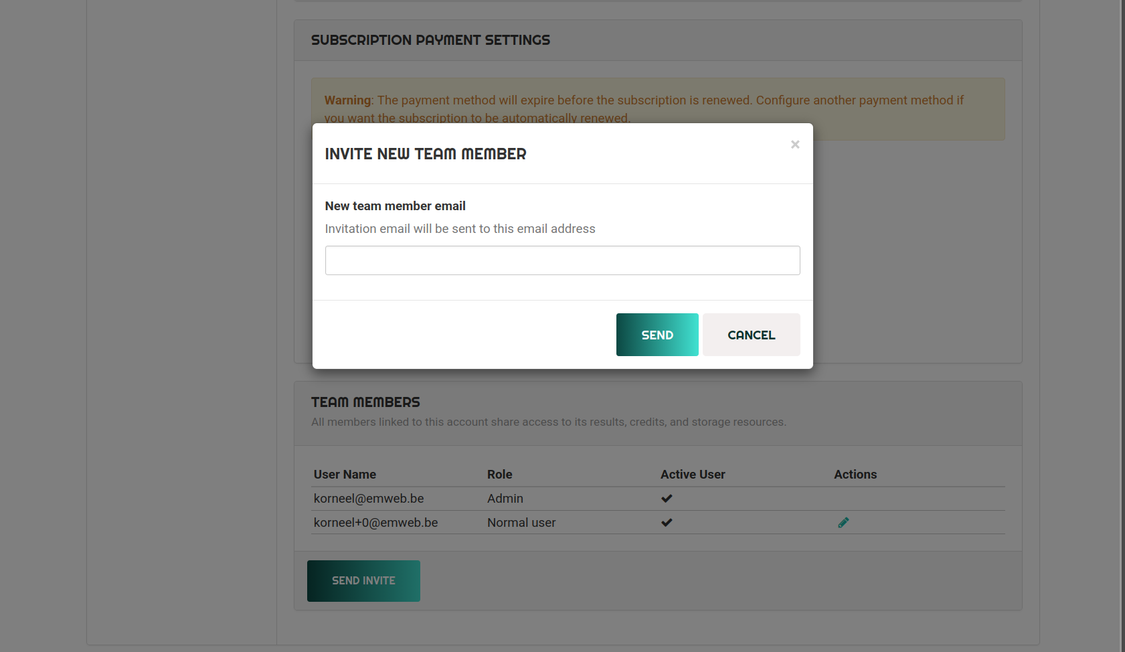Image resolution: width=1125 pixels, height=652 pixels.
Task: Click the Active User checkmark for korneel@emweb.be
Action: click(667, 499)
